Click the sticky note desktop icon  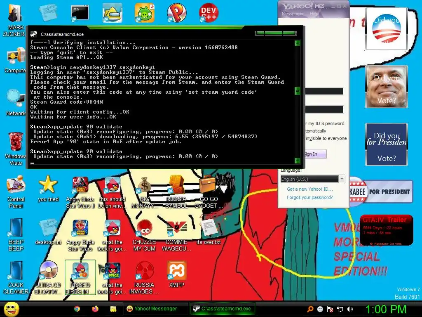pyautogui.click(x=48, y=12)
